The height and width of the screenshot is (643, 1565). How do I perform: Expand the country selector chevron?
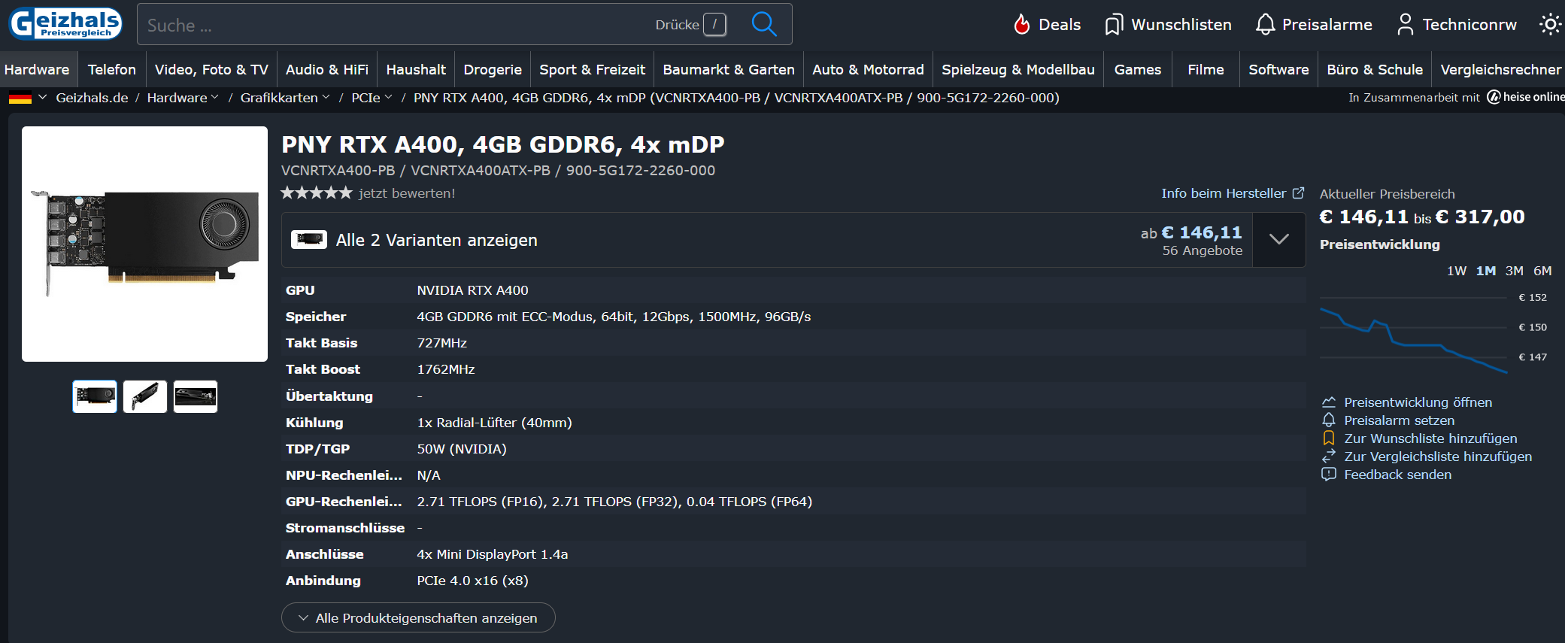(43, 97)
